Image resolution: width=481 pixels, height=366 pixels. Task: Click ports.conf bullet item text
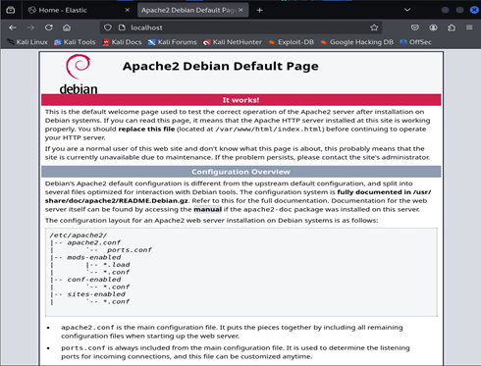coord(236,352)
